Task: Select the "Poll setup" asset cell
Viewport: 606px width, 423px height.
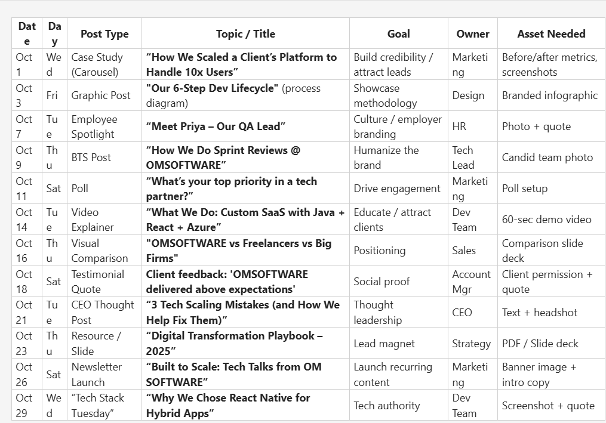Action: click(x=524, y=189)
